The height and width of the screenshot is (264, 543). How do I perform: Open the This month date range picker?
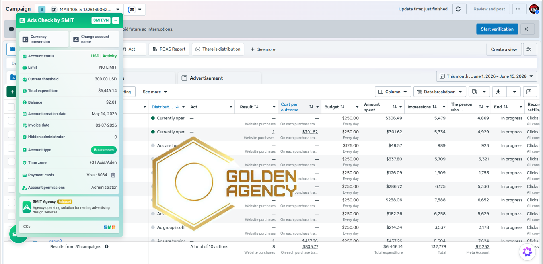coord(487,76)
